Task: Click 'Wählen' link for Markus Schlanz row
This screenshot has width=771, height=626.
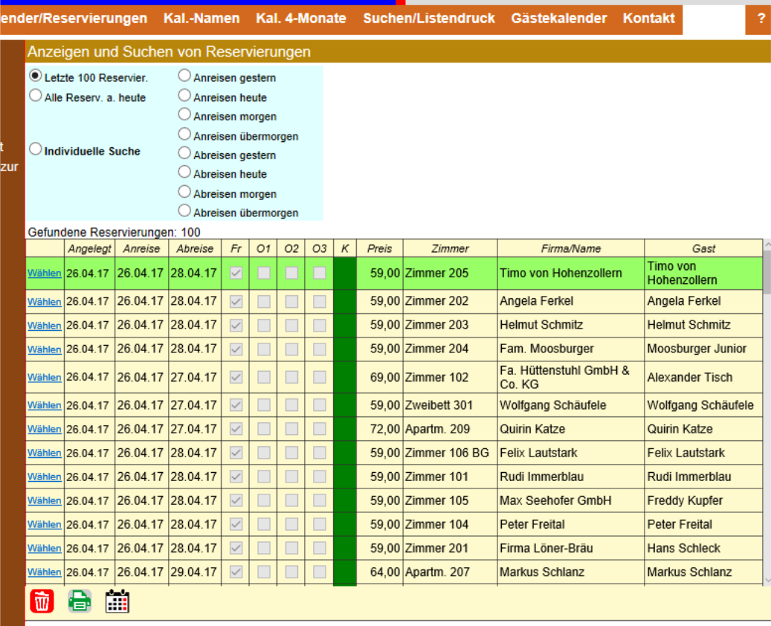Action: coord(45,572)
